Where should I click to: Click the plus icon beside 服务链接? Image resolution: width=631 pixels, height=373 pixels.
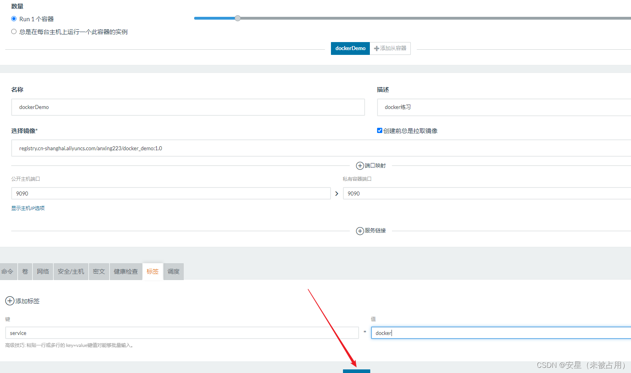360,231
